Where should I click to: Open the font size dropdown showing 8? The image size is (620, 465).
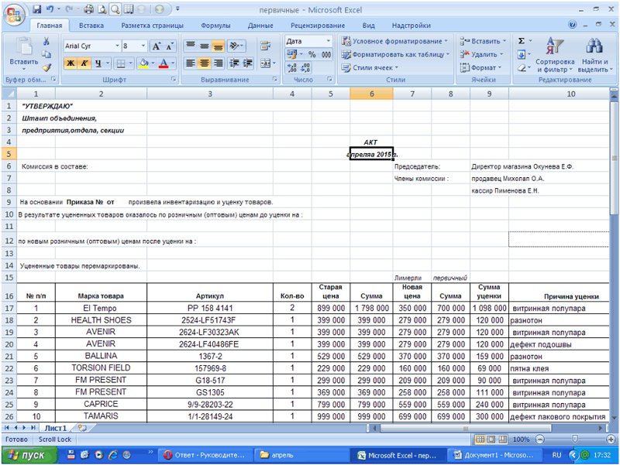coord(143,46)
